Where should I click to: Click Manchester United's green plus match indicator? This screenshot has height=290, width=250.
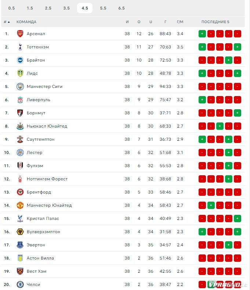[x=211, y=205]
